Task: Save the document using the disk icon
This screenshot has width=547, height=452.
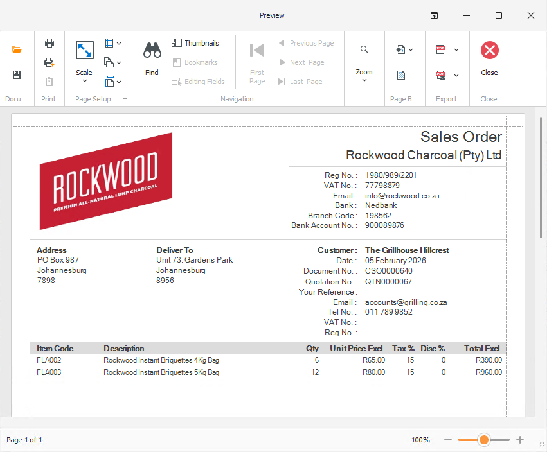Action: click(x=17, y=75)
